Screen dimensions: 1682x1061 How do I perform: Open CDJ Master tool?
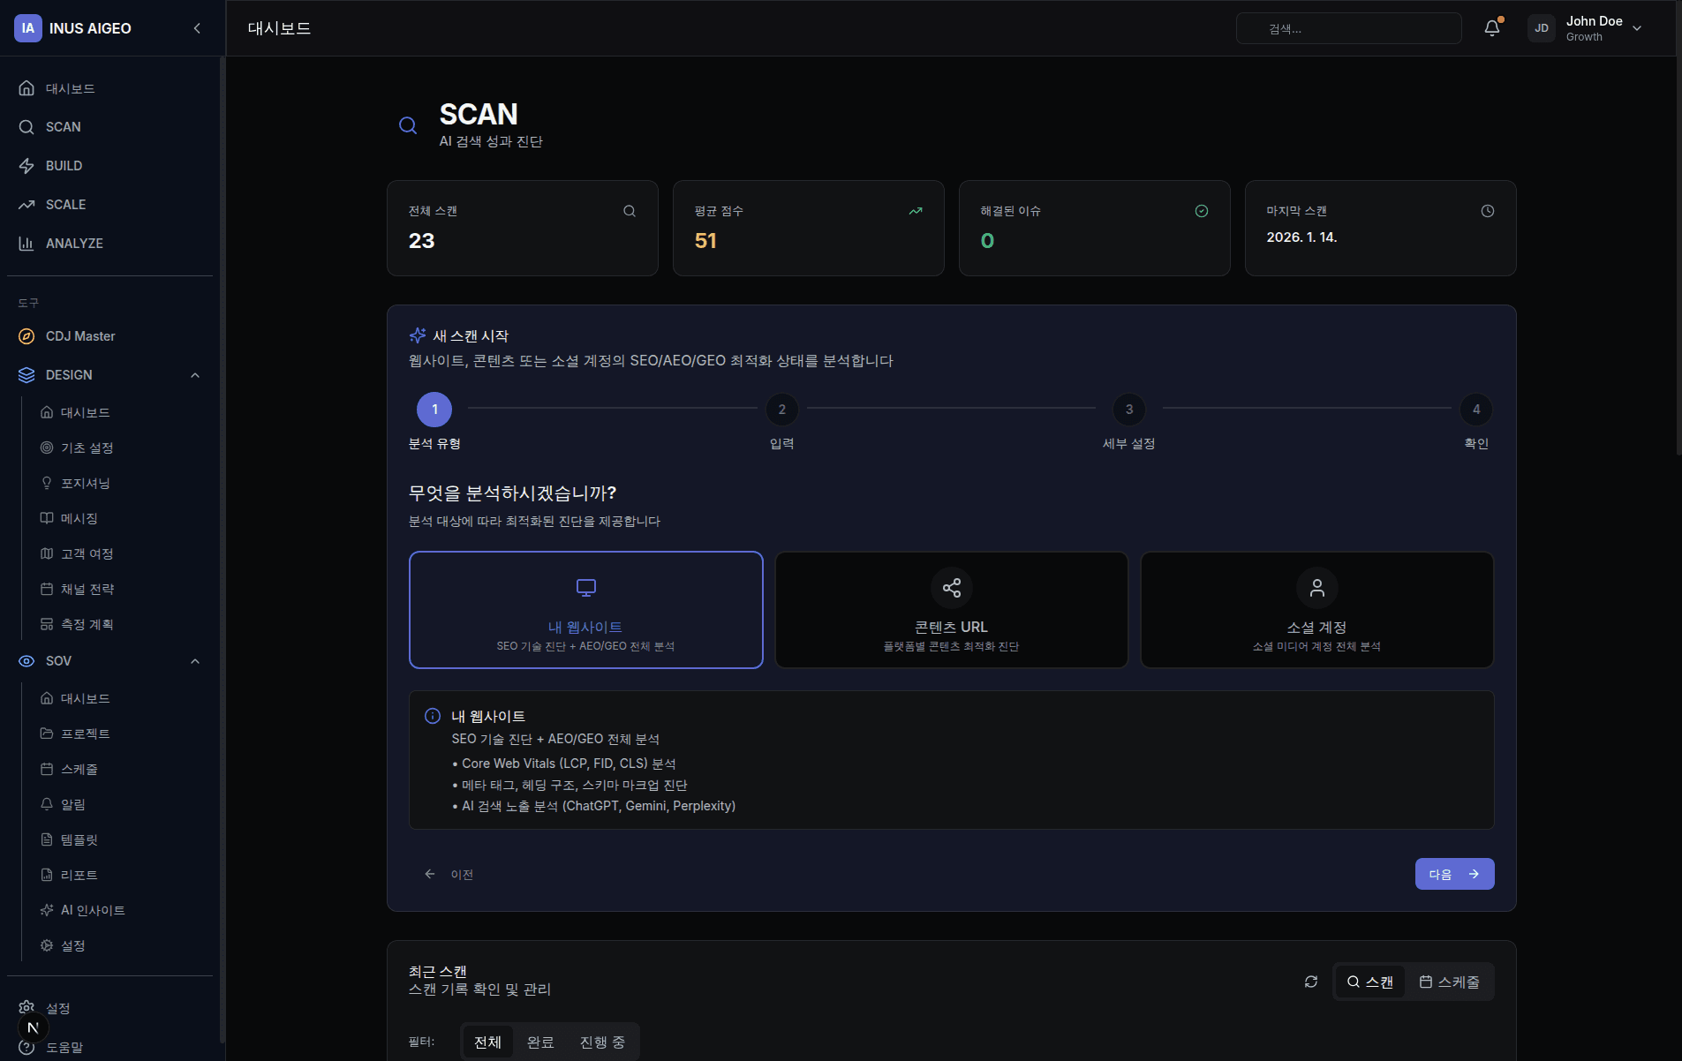(80, 335)
